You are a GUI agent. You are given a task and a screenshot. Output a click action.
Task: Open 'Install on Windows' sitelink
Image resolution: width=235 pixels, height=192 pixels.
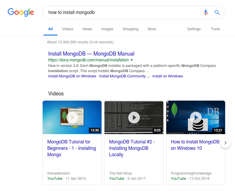(168, 76)
